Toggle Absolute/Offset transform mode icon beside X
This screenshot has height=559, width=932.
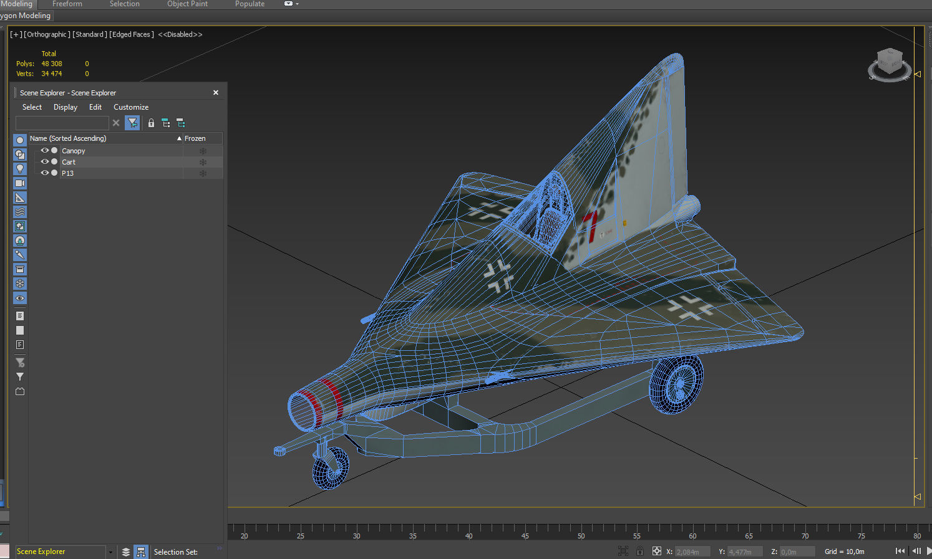point(657,551)
